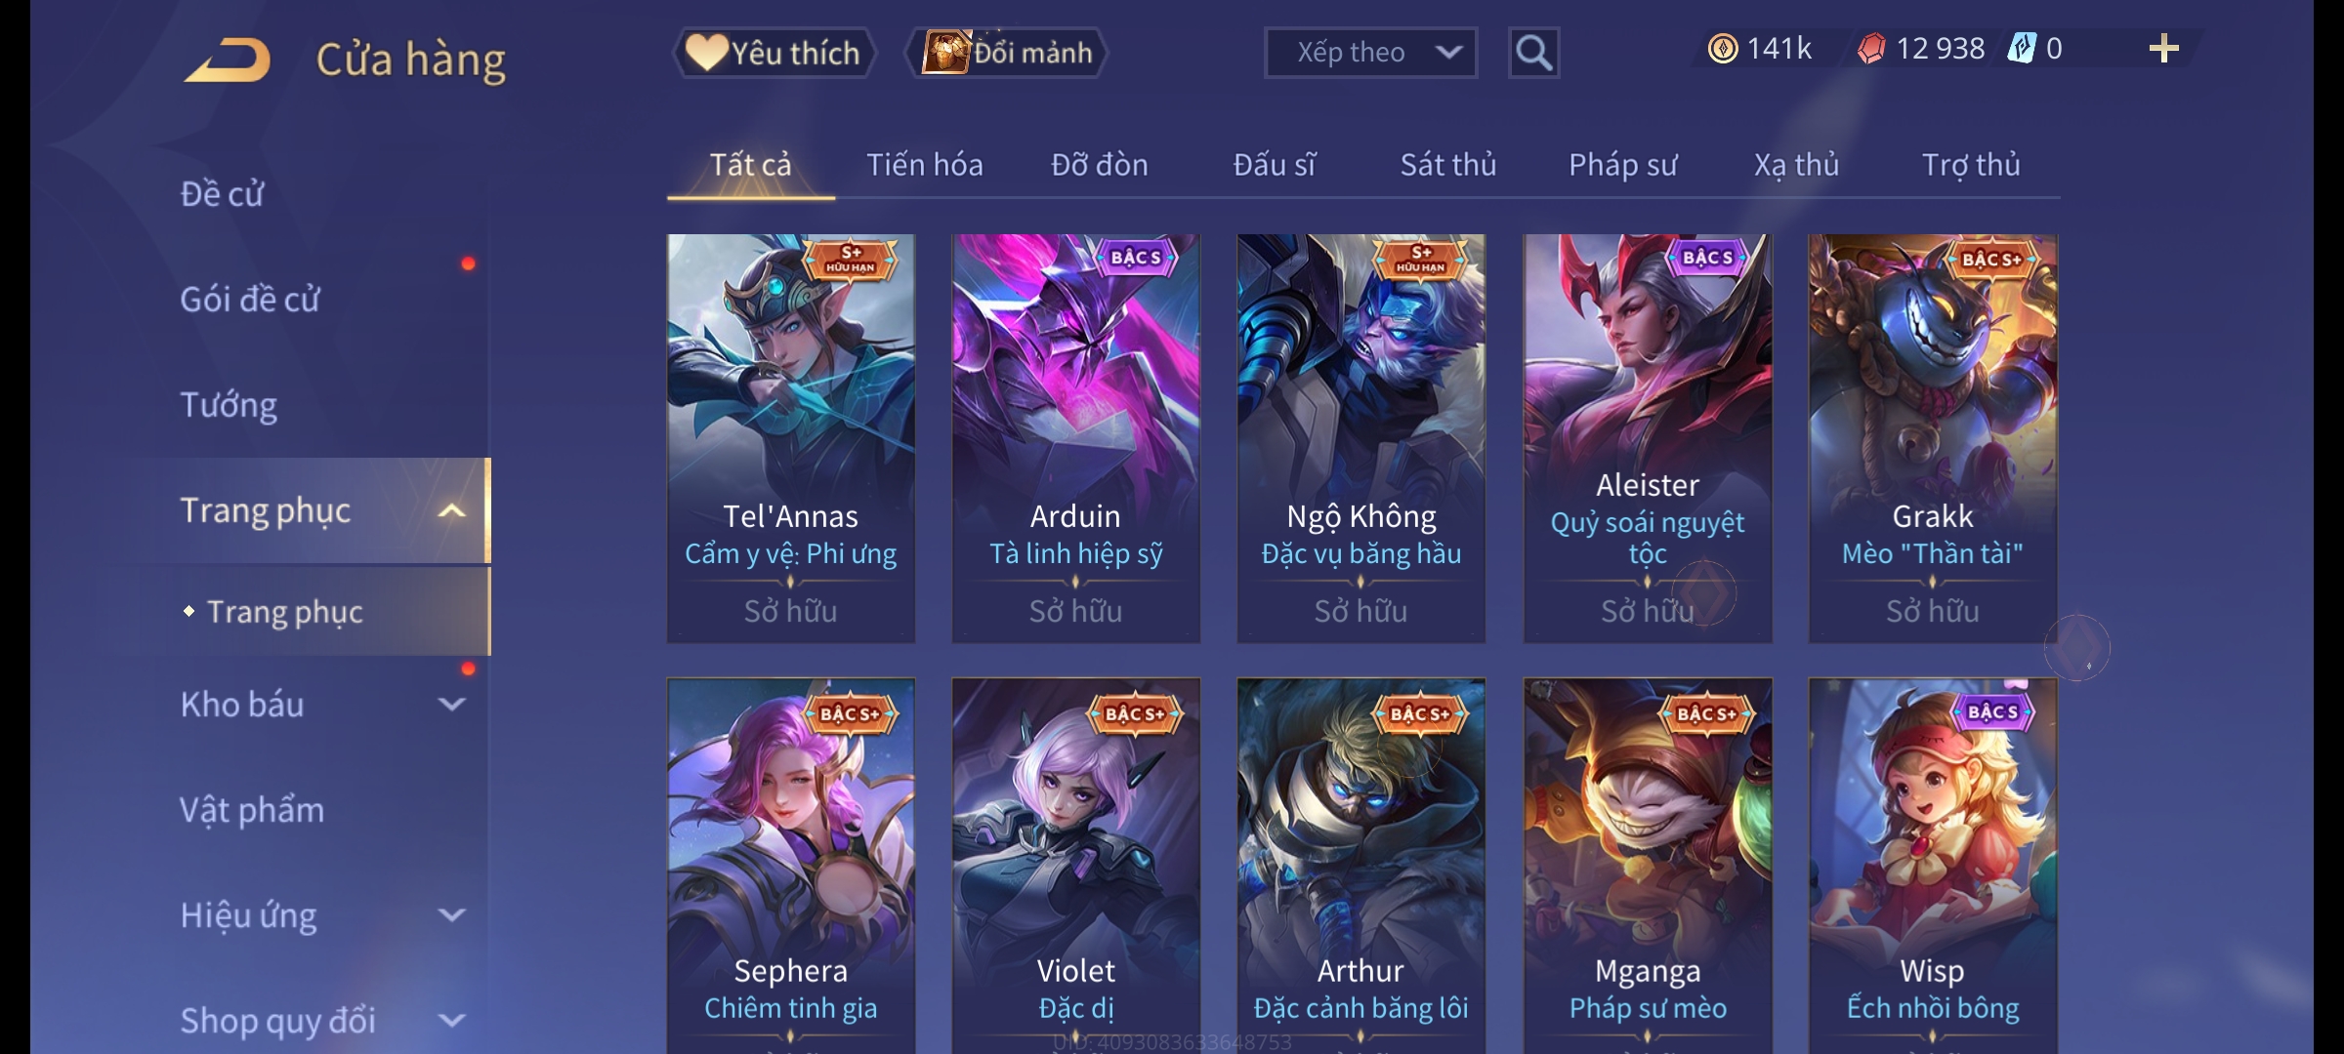
Task: Expand the Kho báu sidebar section
Action: tap(451, 704)
